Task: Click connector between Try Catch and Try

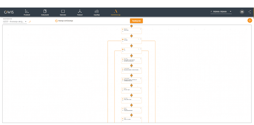Action: [x=132, y=46]
